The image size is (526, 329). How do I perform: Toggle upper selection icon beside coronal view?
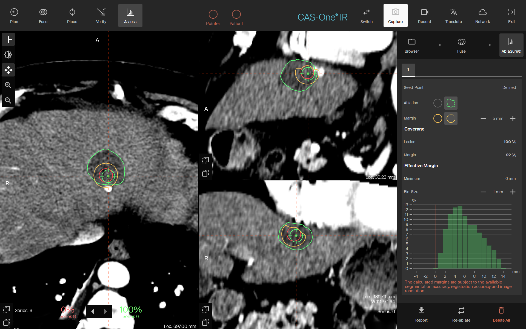[205, 310]
